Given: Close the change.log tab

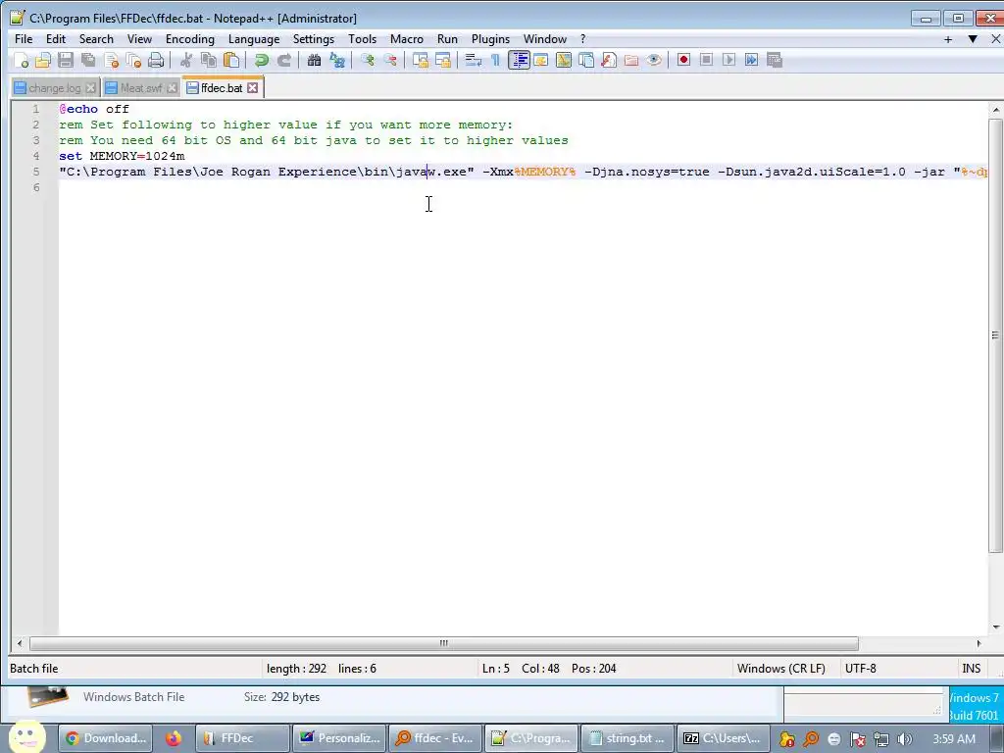Looking at the screenshot, I should (91, 88).
